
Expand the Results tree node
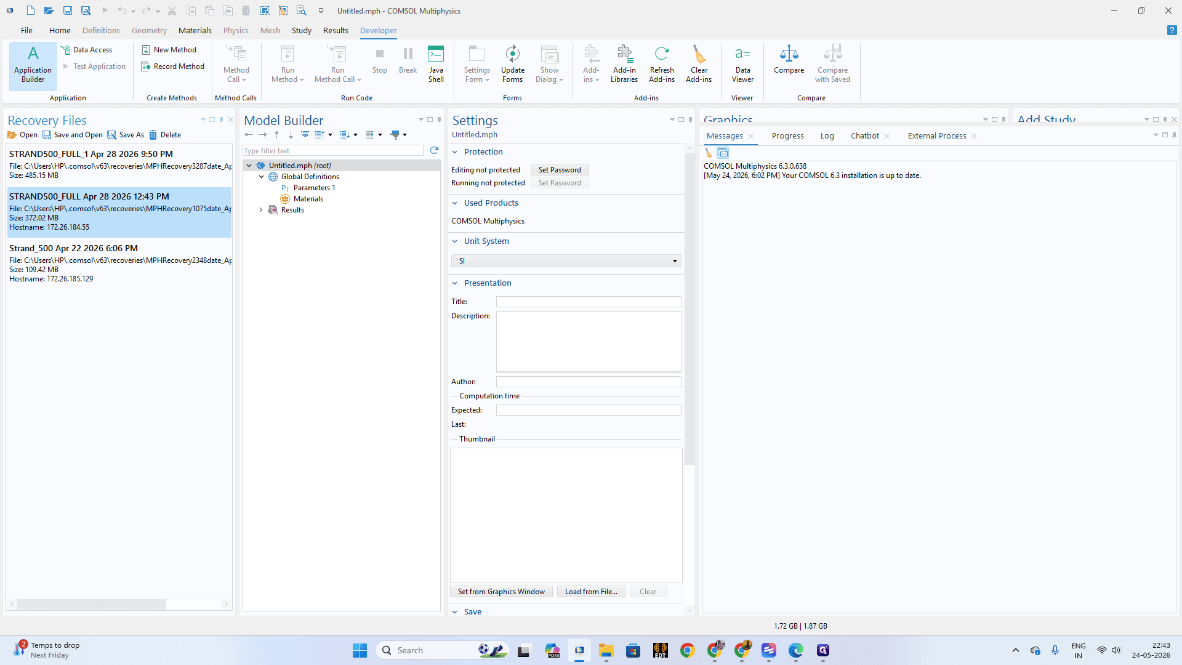click(x=261, y=210)
